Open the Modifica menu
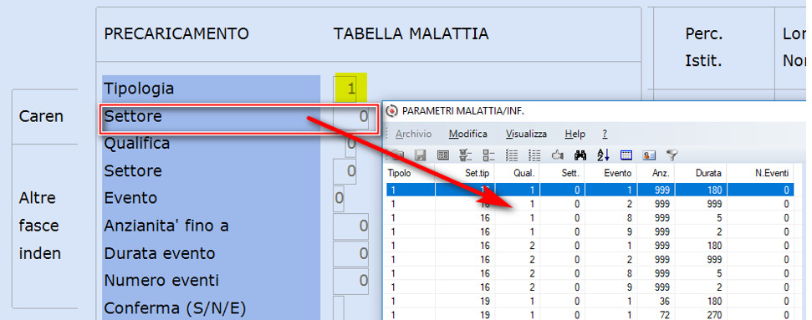The image size is (812, 320). [468, 135]
